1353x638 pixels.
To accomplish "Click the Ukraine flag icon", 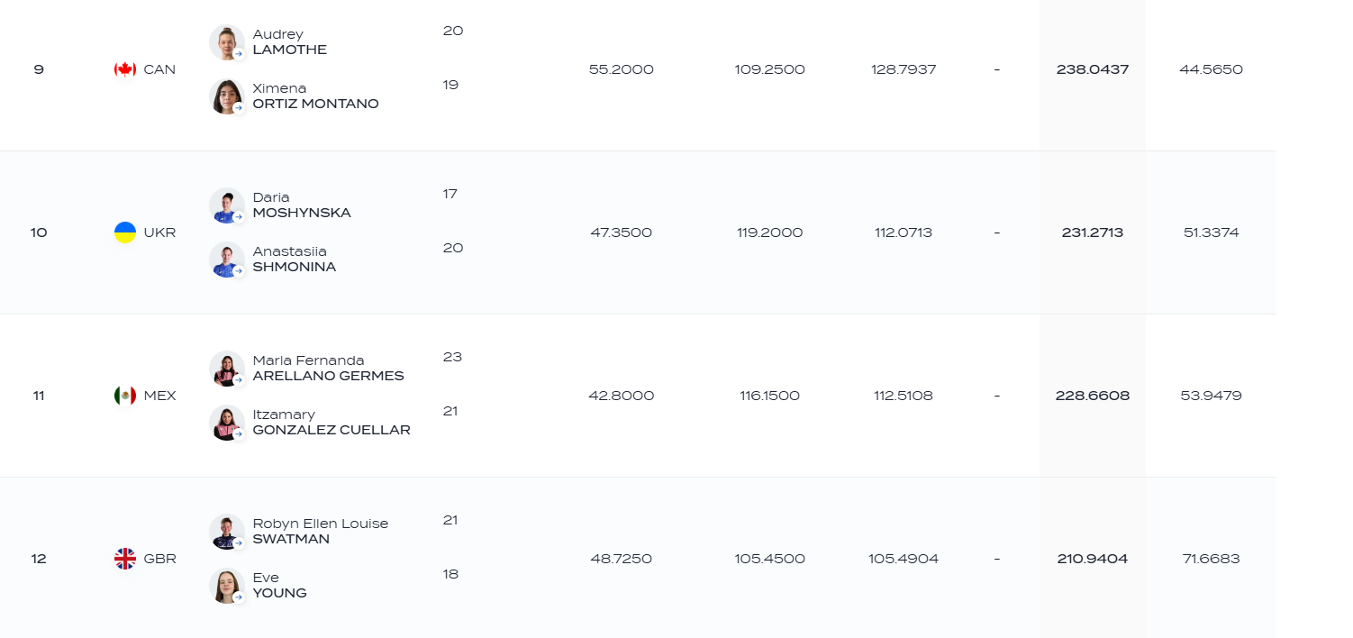I will point(125,232).
